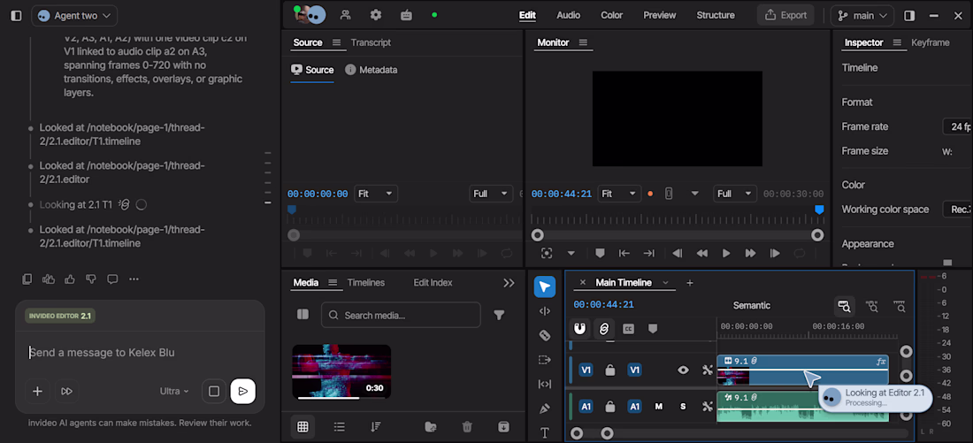Open Monitor Fit zoom dropdown
The height and width of the screenshot is (443, 973).
point(621,194)
